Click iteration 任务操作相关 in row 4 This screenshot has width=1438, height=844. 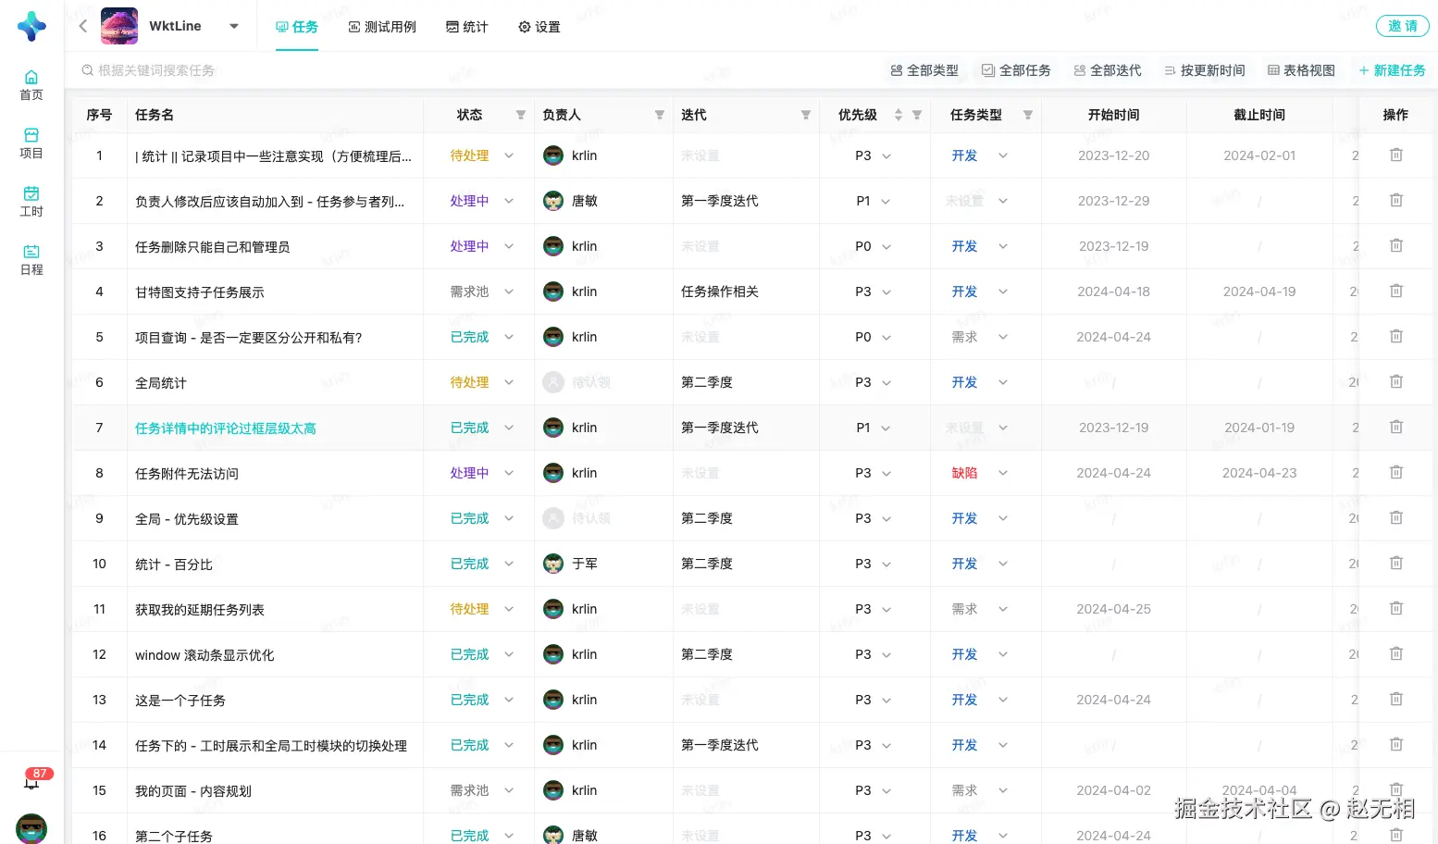(720, 292)
